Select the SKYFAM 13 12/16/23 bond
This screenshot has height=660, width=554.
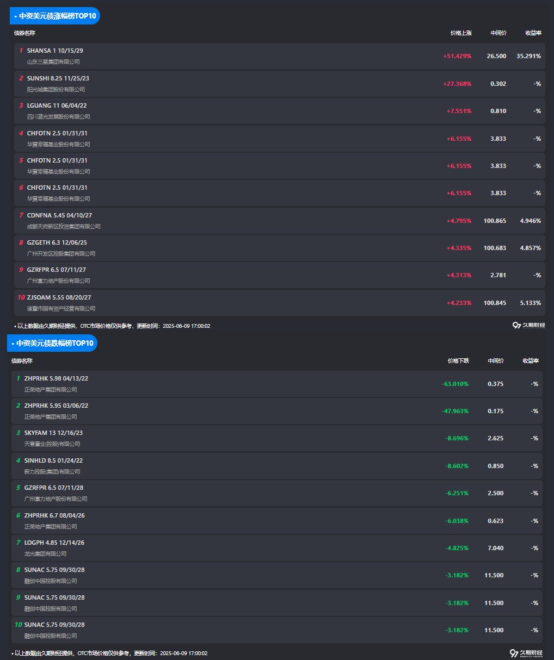click(277, 438)
